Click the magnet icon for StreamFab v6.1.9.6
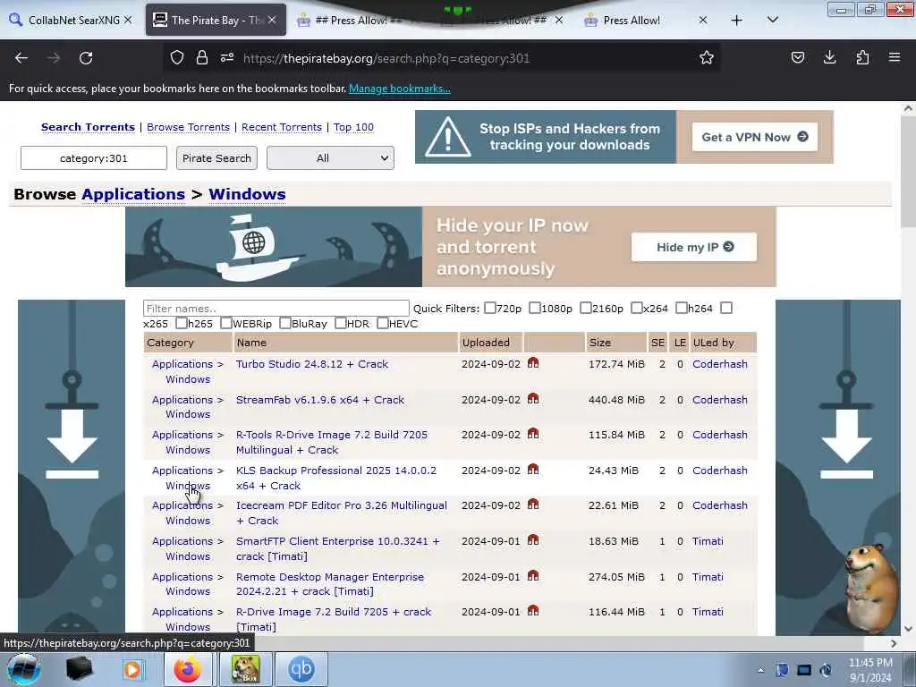Screen dimensions: 916x687 (533, 398)
